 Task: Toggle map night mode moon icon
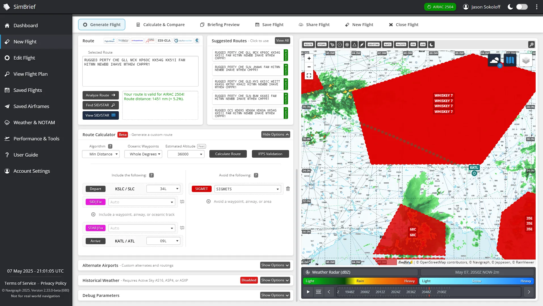click(x=431, y=45)
